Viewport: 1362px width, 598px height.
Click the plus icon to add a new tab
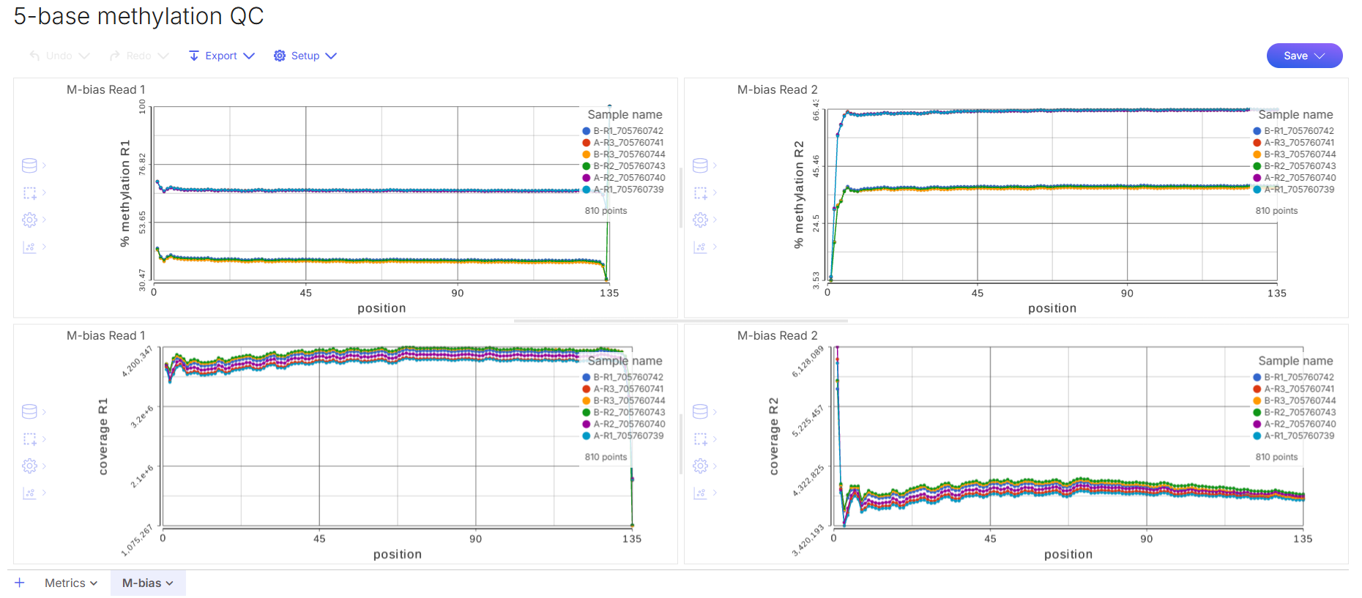(20, 583)
